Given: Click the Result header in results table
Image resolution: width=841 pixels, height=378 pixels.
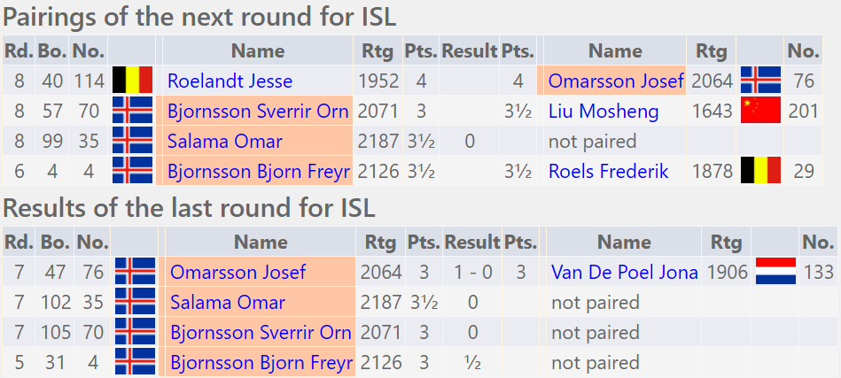Looking at the screenshot, I should [x=472, y=242].
